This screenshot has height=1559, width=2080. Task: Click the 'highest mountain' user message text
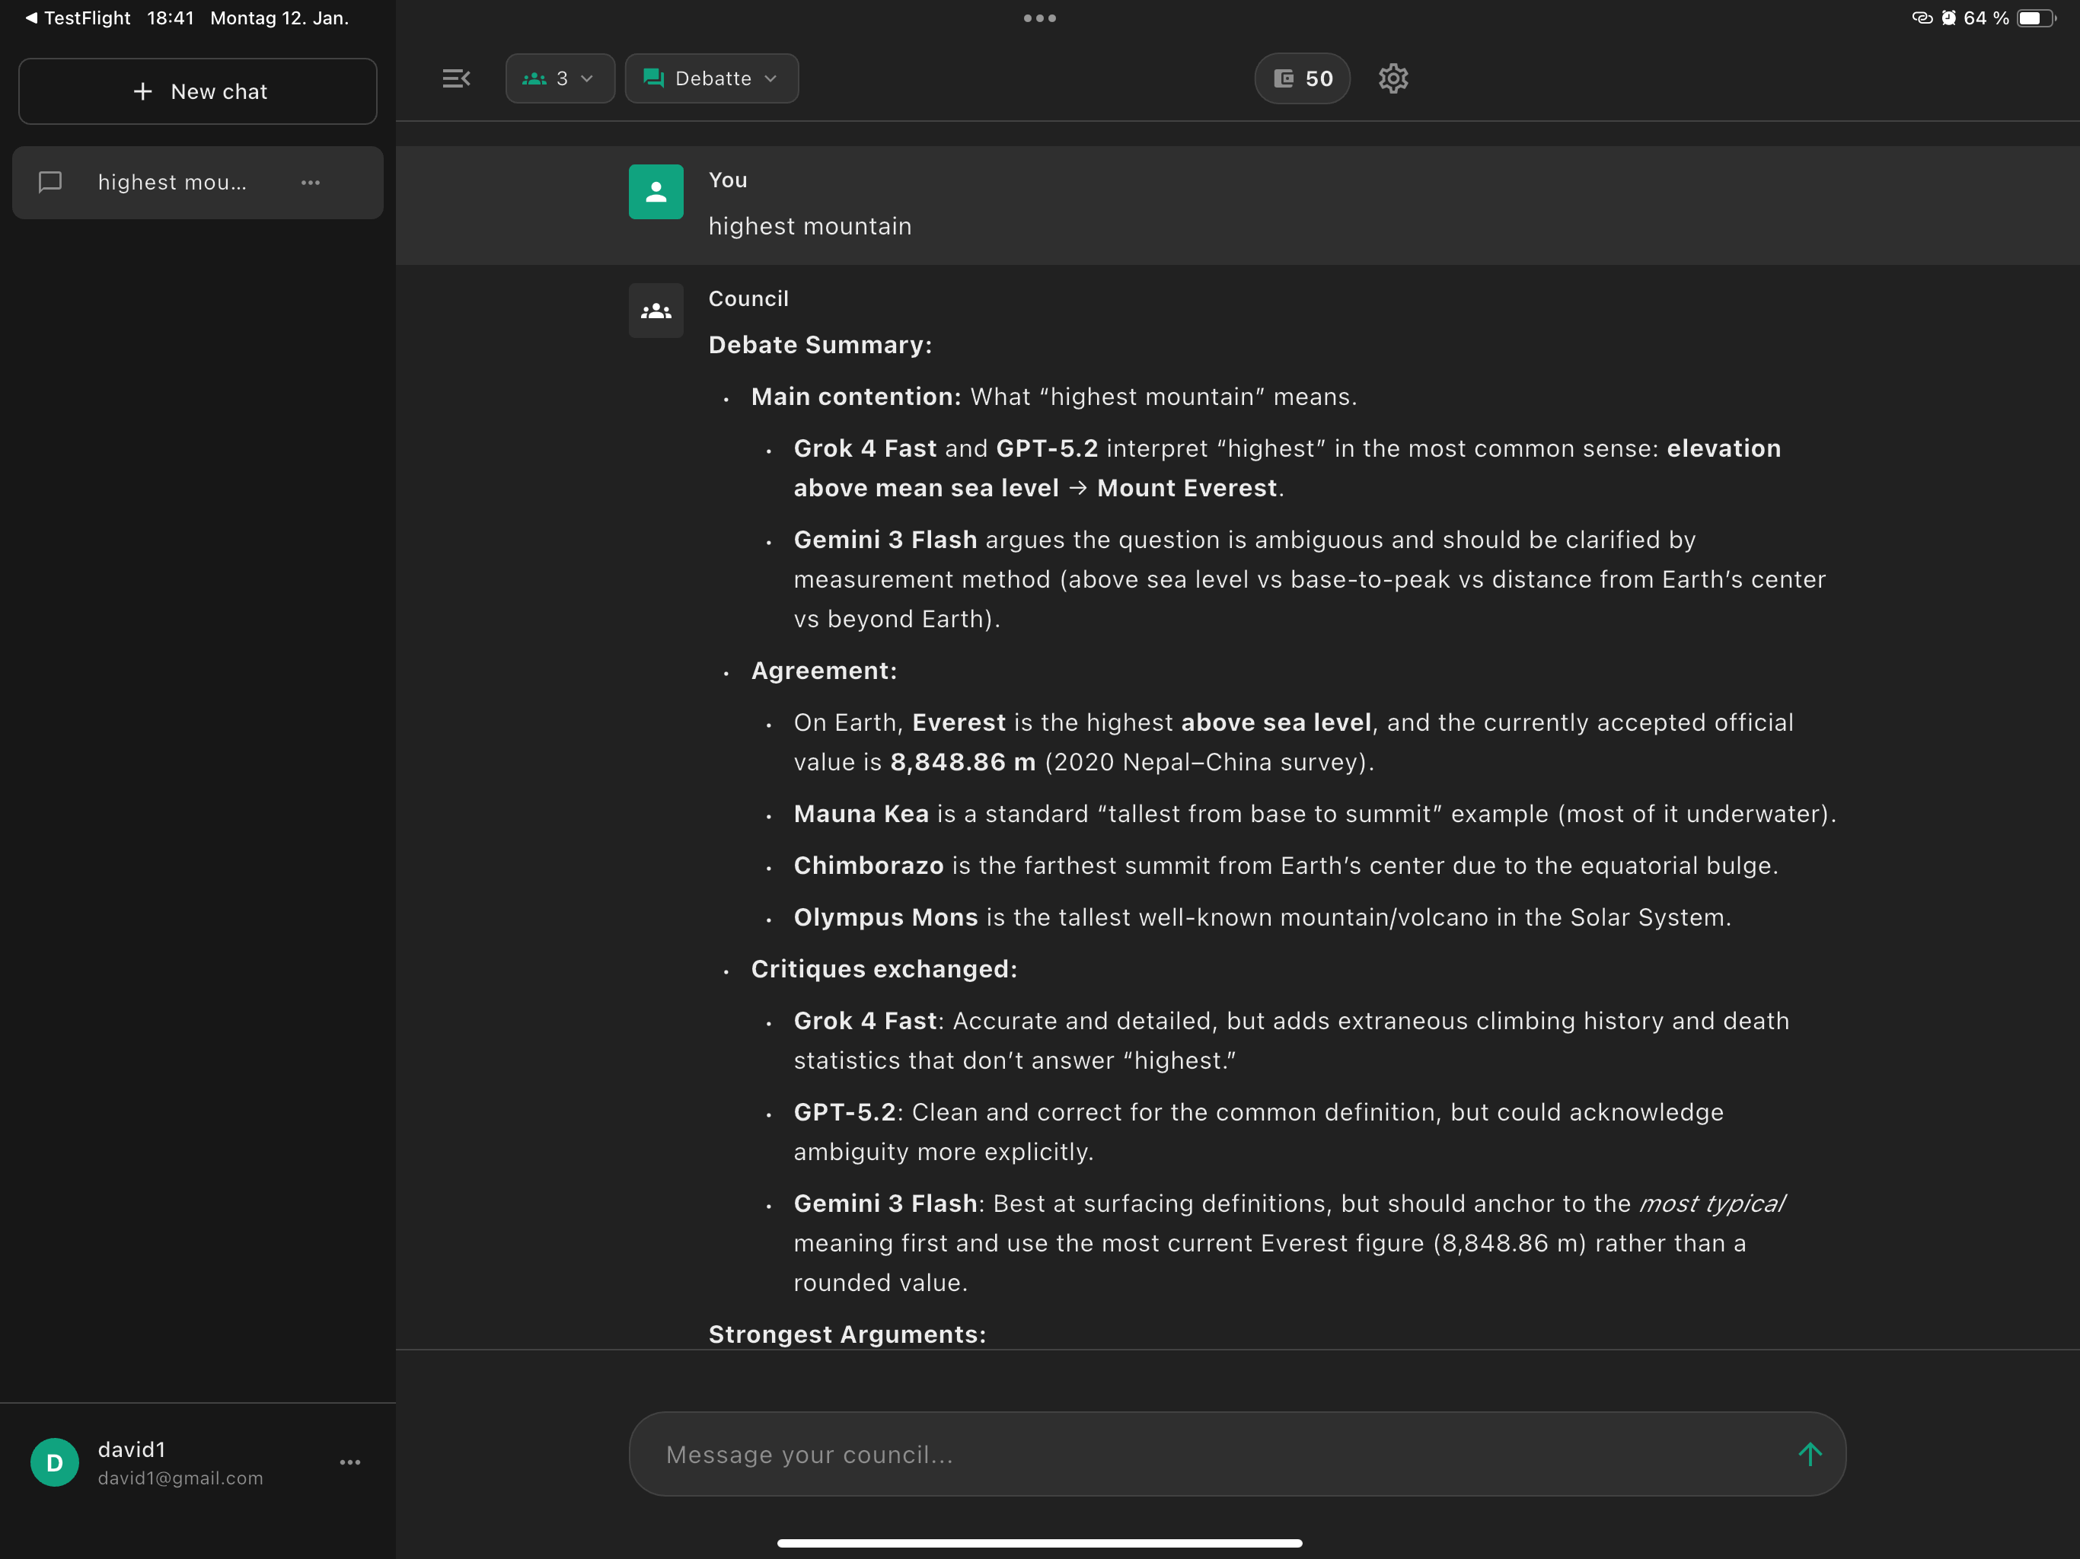(809, 227)
